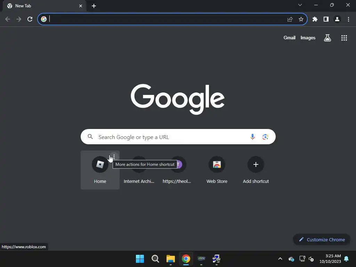Click the Google G icon in address bar
This screenshot has width=356, height=267.
44,19
